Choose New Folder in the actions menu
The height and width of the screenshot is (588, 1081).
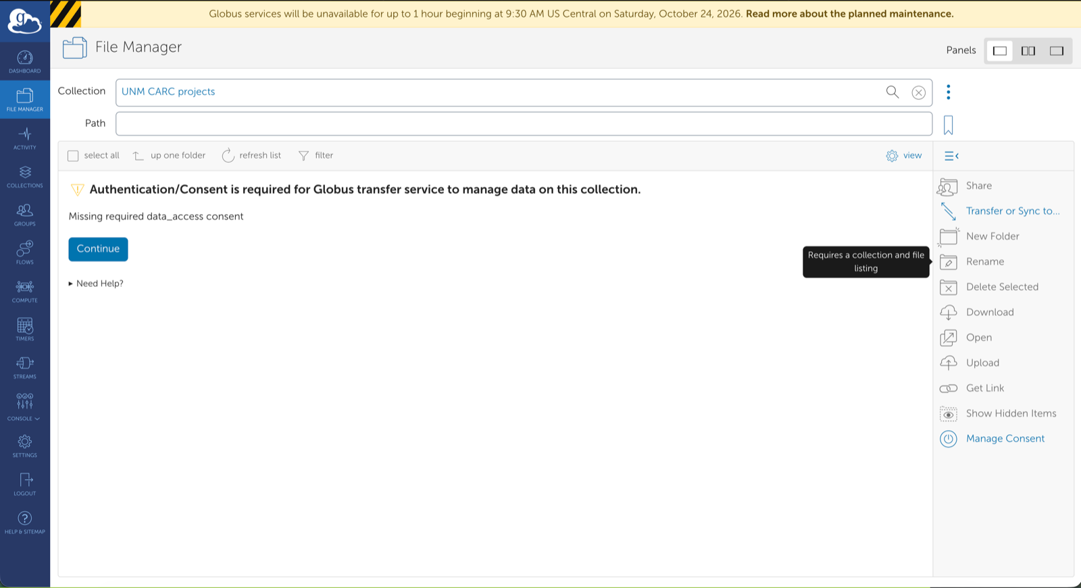(980, 236)
